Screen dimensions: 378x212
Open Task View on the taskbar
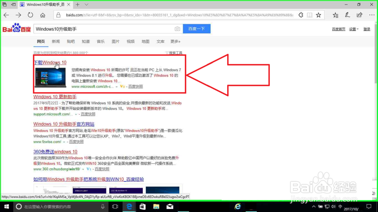coord(115,206)
